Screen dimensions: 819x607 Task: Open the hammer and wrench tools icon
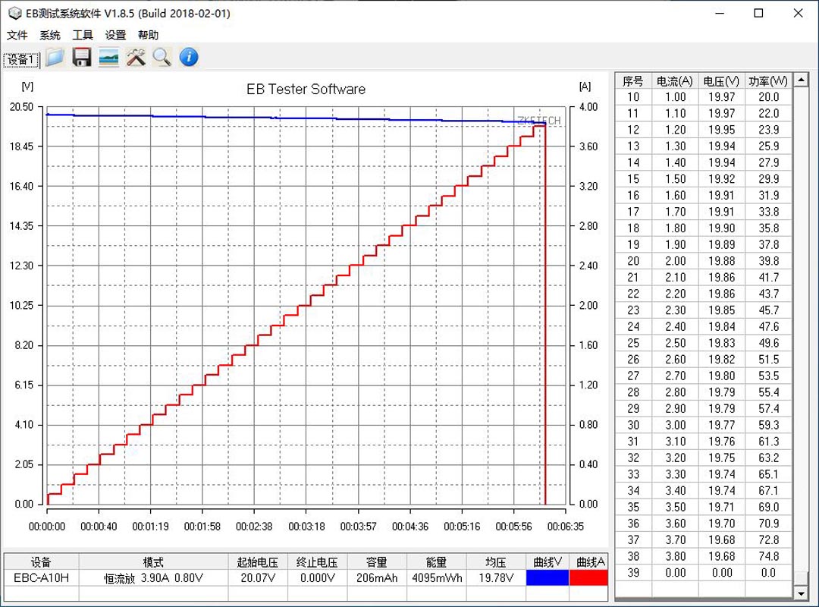pyautogui.click(x=136, y=57)
